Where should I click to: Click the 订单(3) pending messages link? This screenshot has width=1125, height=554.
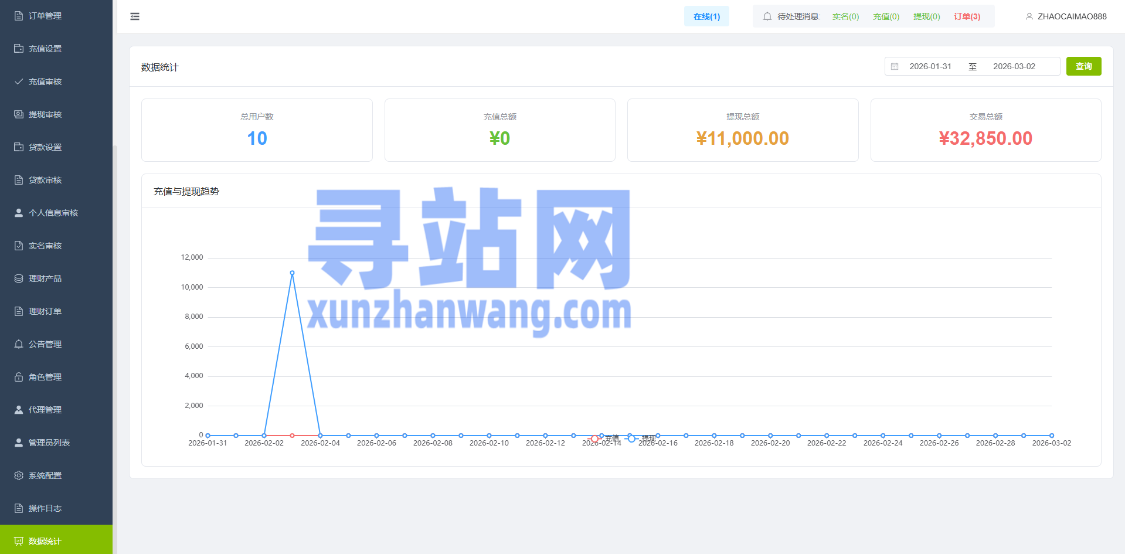point(967,16)
